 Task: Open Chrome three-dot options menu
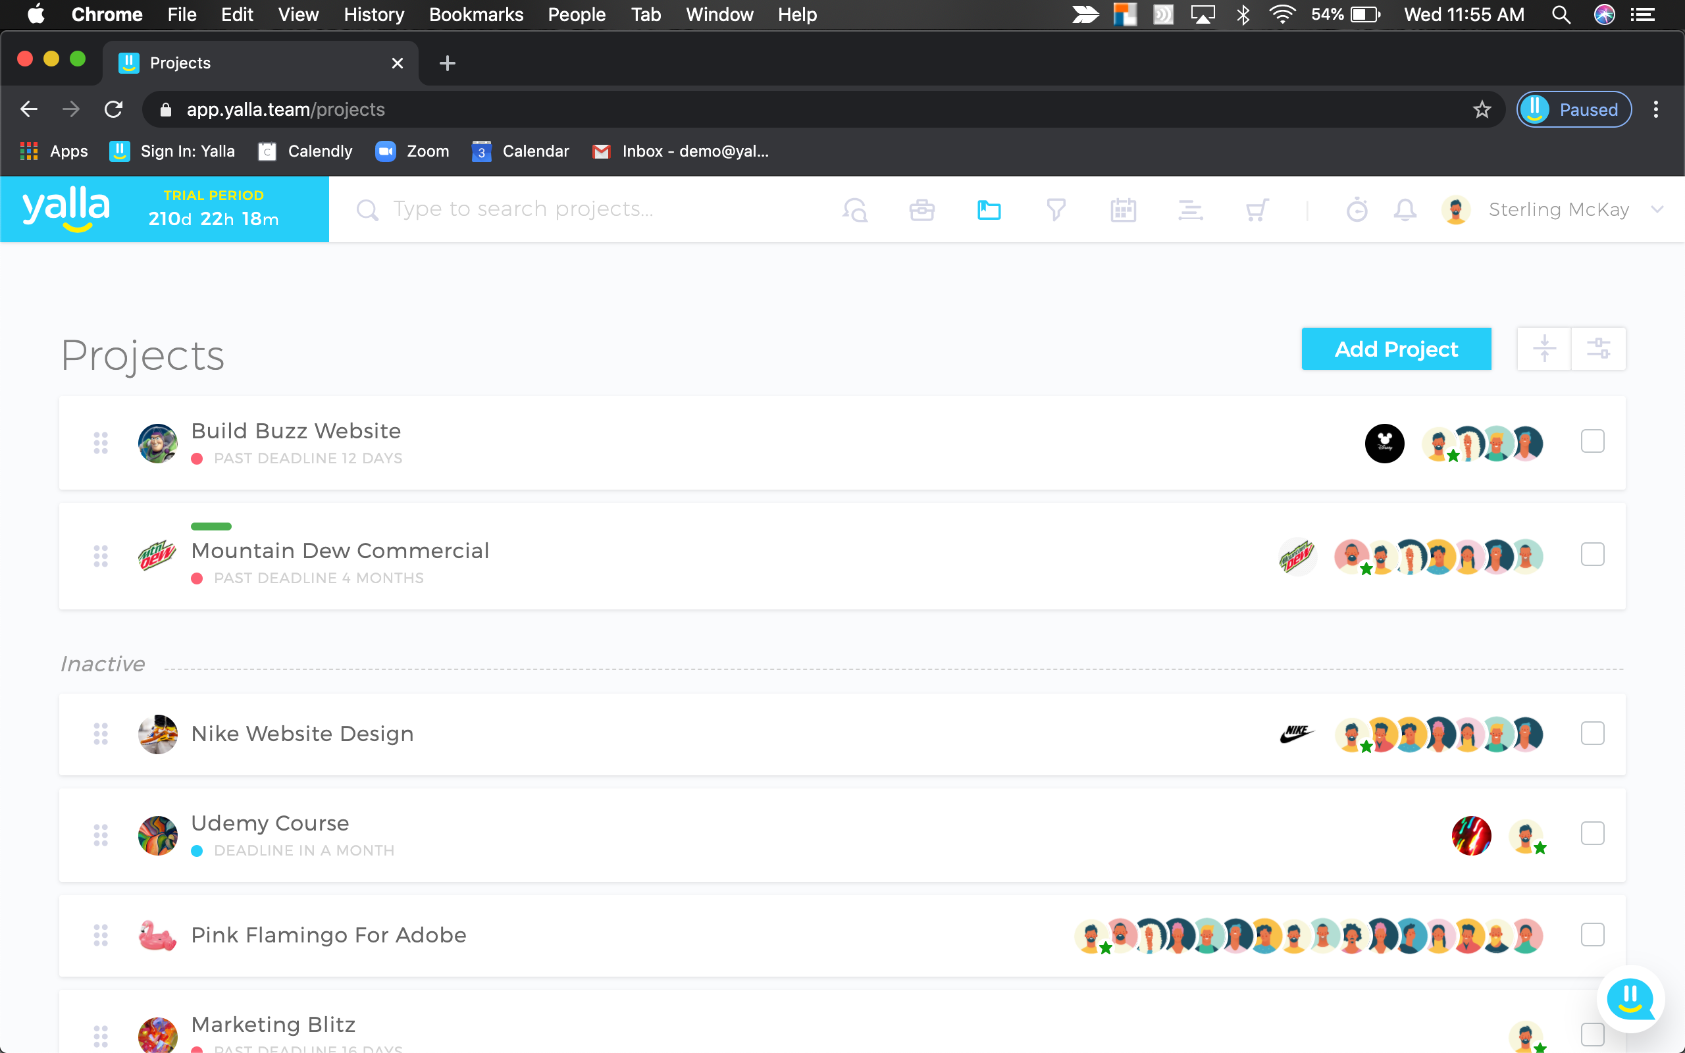(x=1656, y=109)
